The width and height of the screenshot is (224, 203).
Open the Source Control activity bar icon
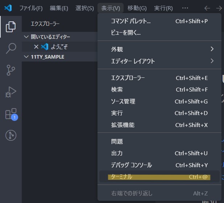[11, 70]
